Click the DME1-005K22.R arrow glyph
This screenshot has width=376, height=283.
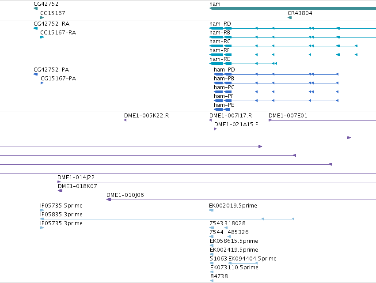(125, 120)
